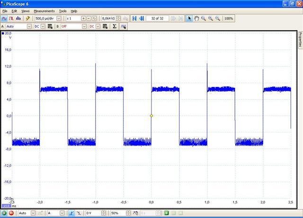Click the 32 of 32 buffer field
Image resolution: width=303 pixels, height=218 pixels.
tap(158, 18)
